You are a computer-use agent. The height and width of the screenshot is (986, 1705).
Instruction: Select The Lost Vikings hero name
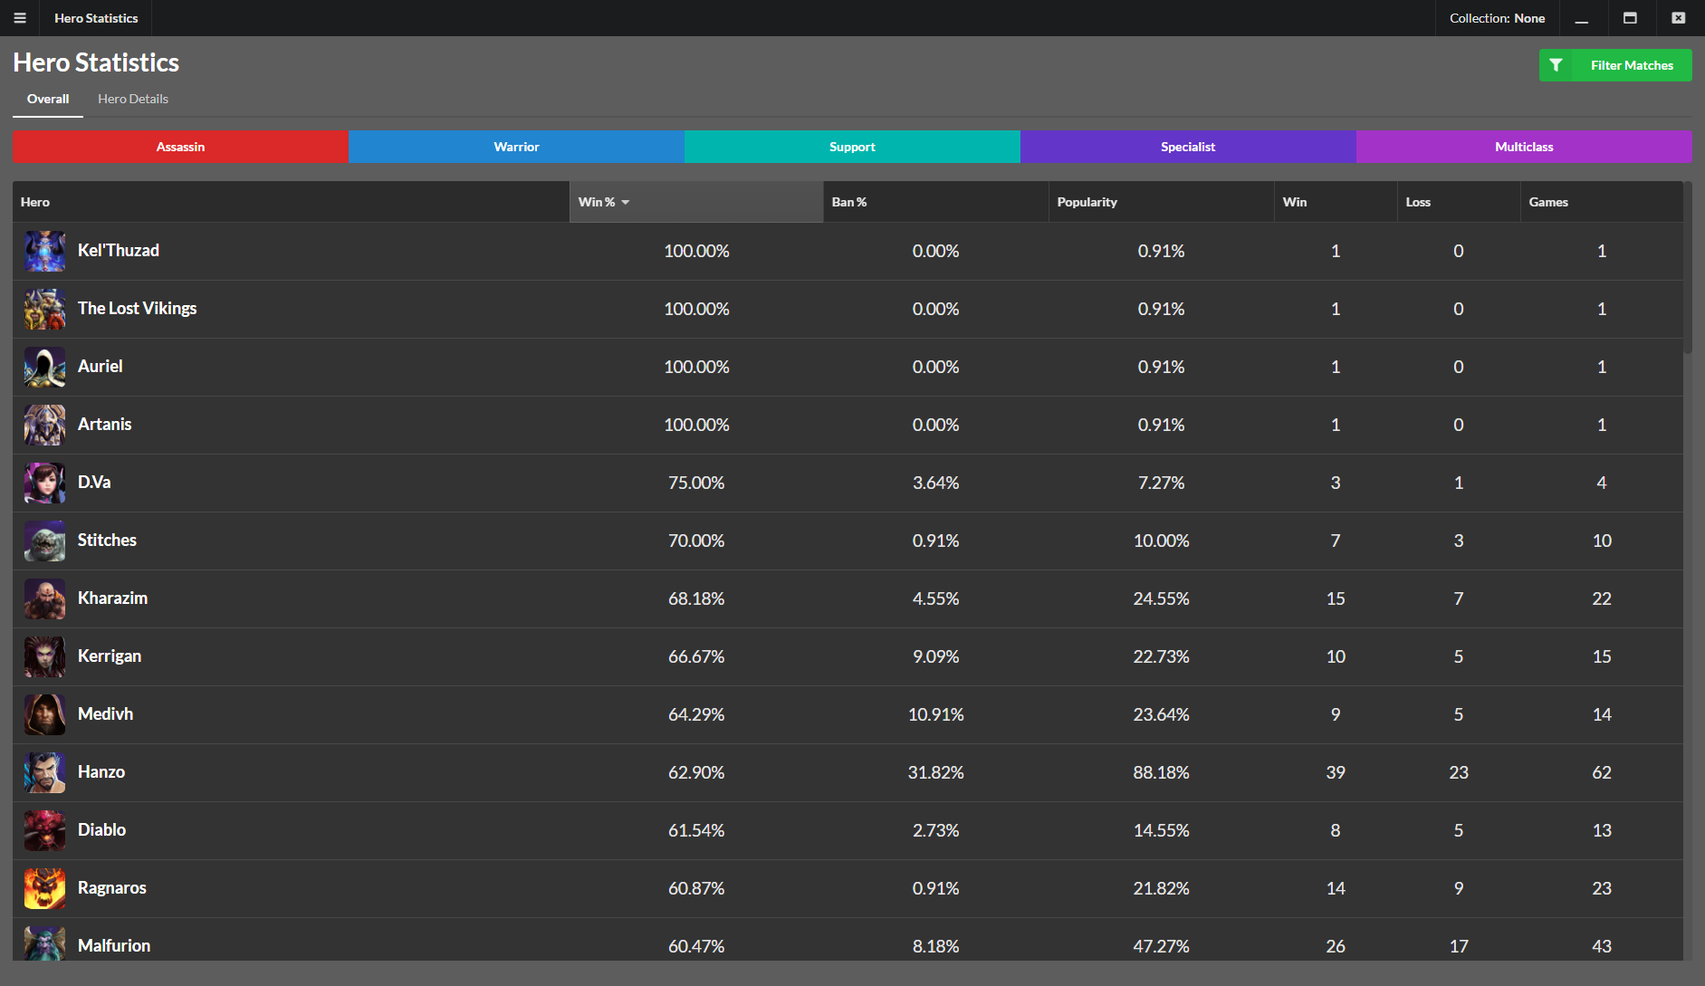pyautogui.click(x=137, y=309)
